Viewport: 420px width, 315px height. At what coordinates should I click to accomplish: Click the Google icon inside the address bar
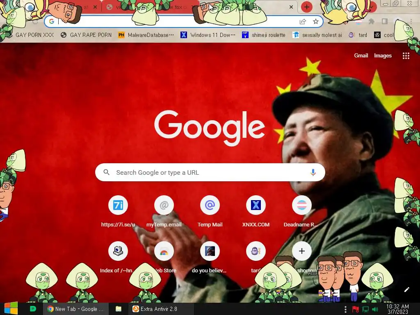click(52, 21)
